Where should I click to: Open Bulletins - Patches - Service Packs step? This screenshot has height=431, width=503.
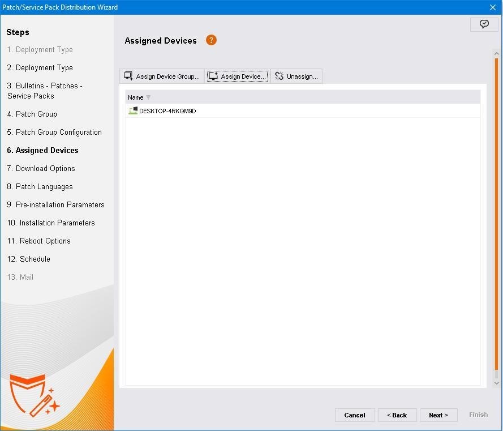click(x=45, y=91)
